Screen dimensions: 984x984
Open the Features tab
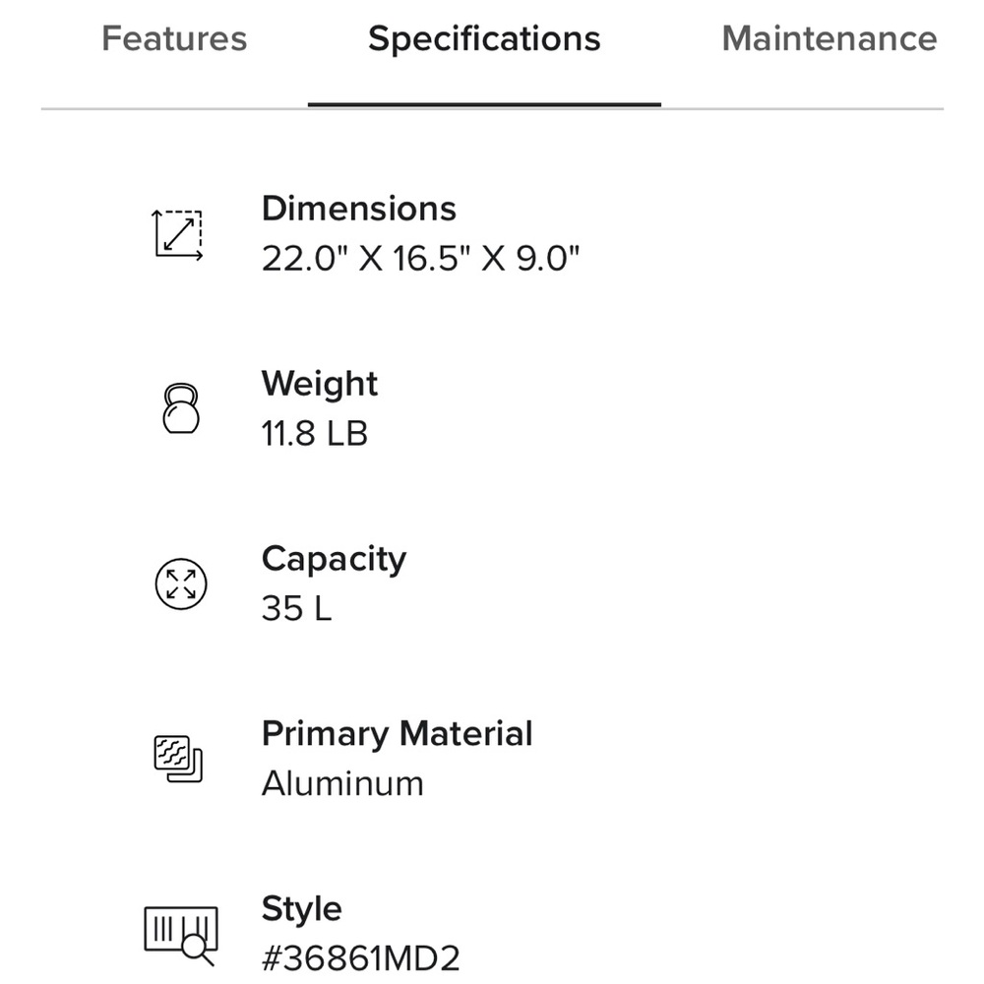(174, 39)
